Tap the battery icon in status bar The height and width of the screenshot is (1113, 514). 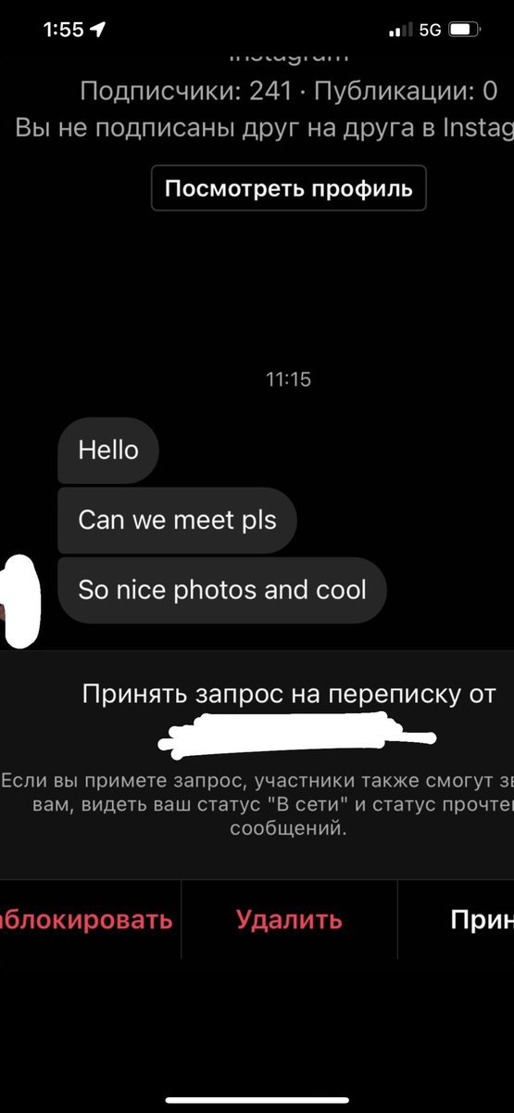point(463,30)
